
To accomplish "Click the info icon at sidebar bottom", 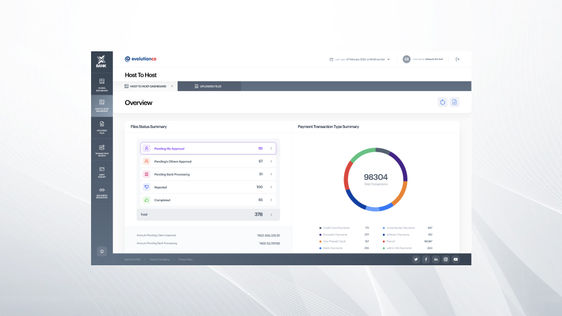I will click(x=102, y=251).
